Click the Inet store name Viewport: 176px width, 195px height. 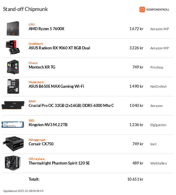[x=153, y=144]
